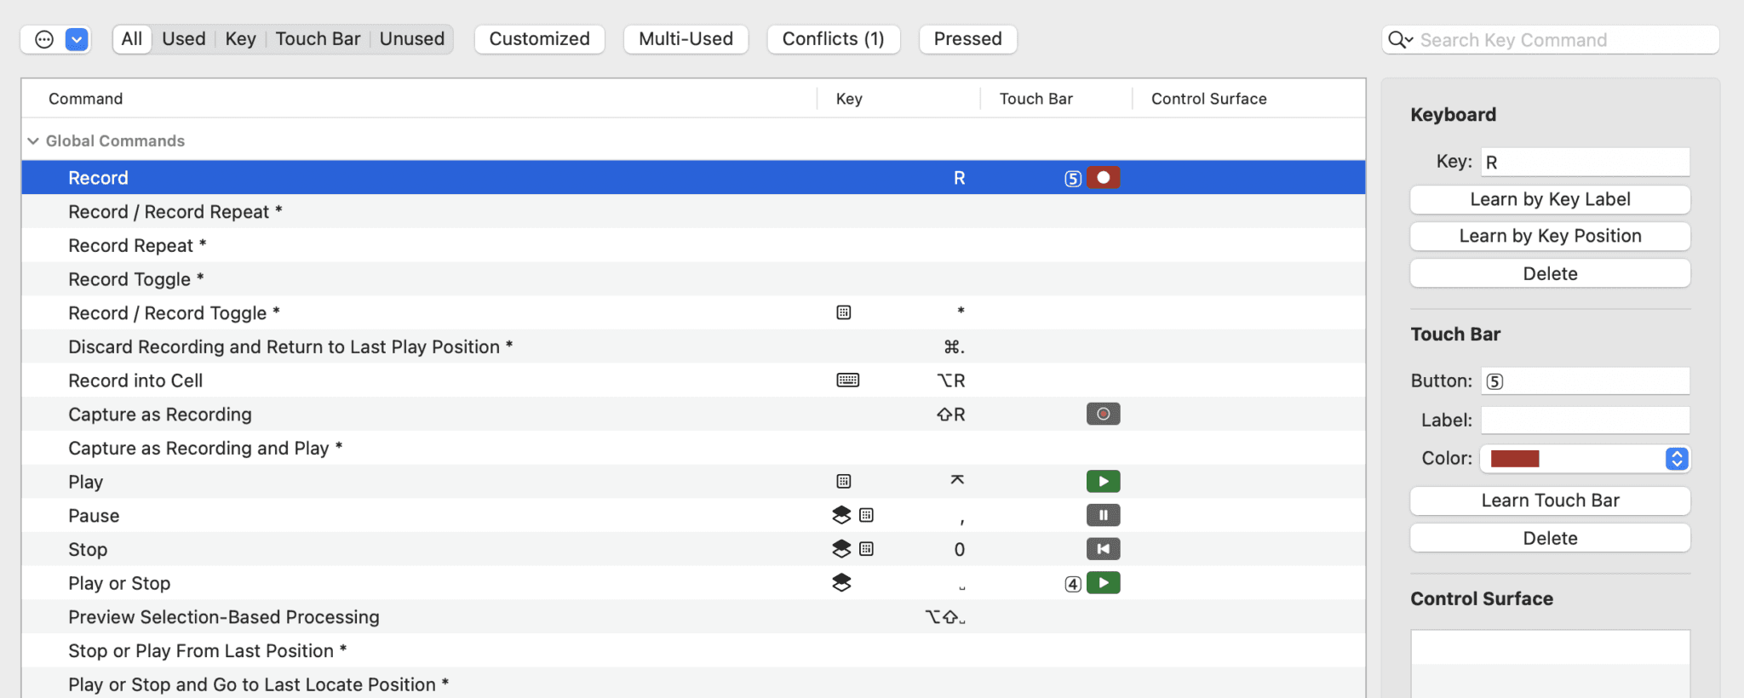Click Learn by Key Label button
This screenshot has height=698, width=1744.
(1550, 200)
